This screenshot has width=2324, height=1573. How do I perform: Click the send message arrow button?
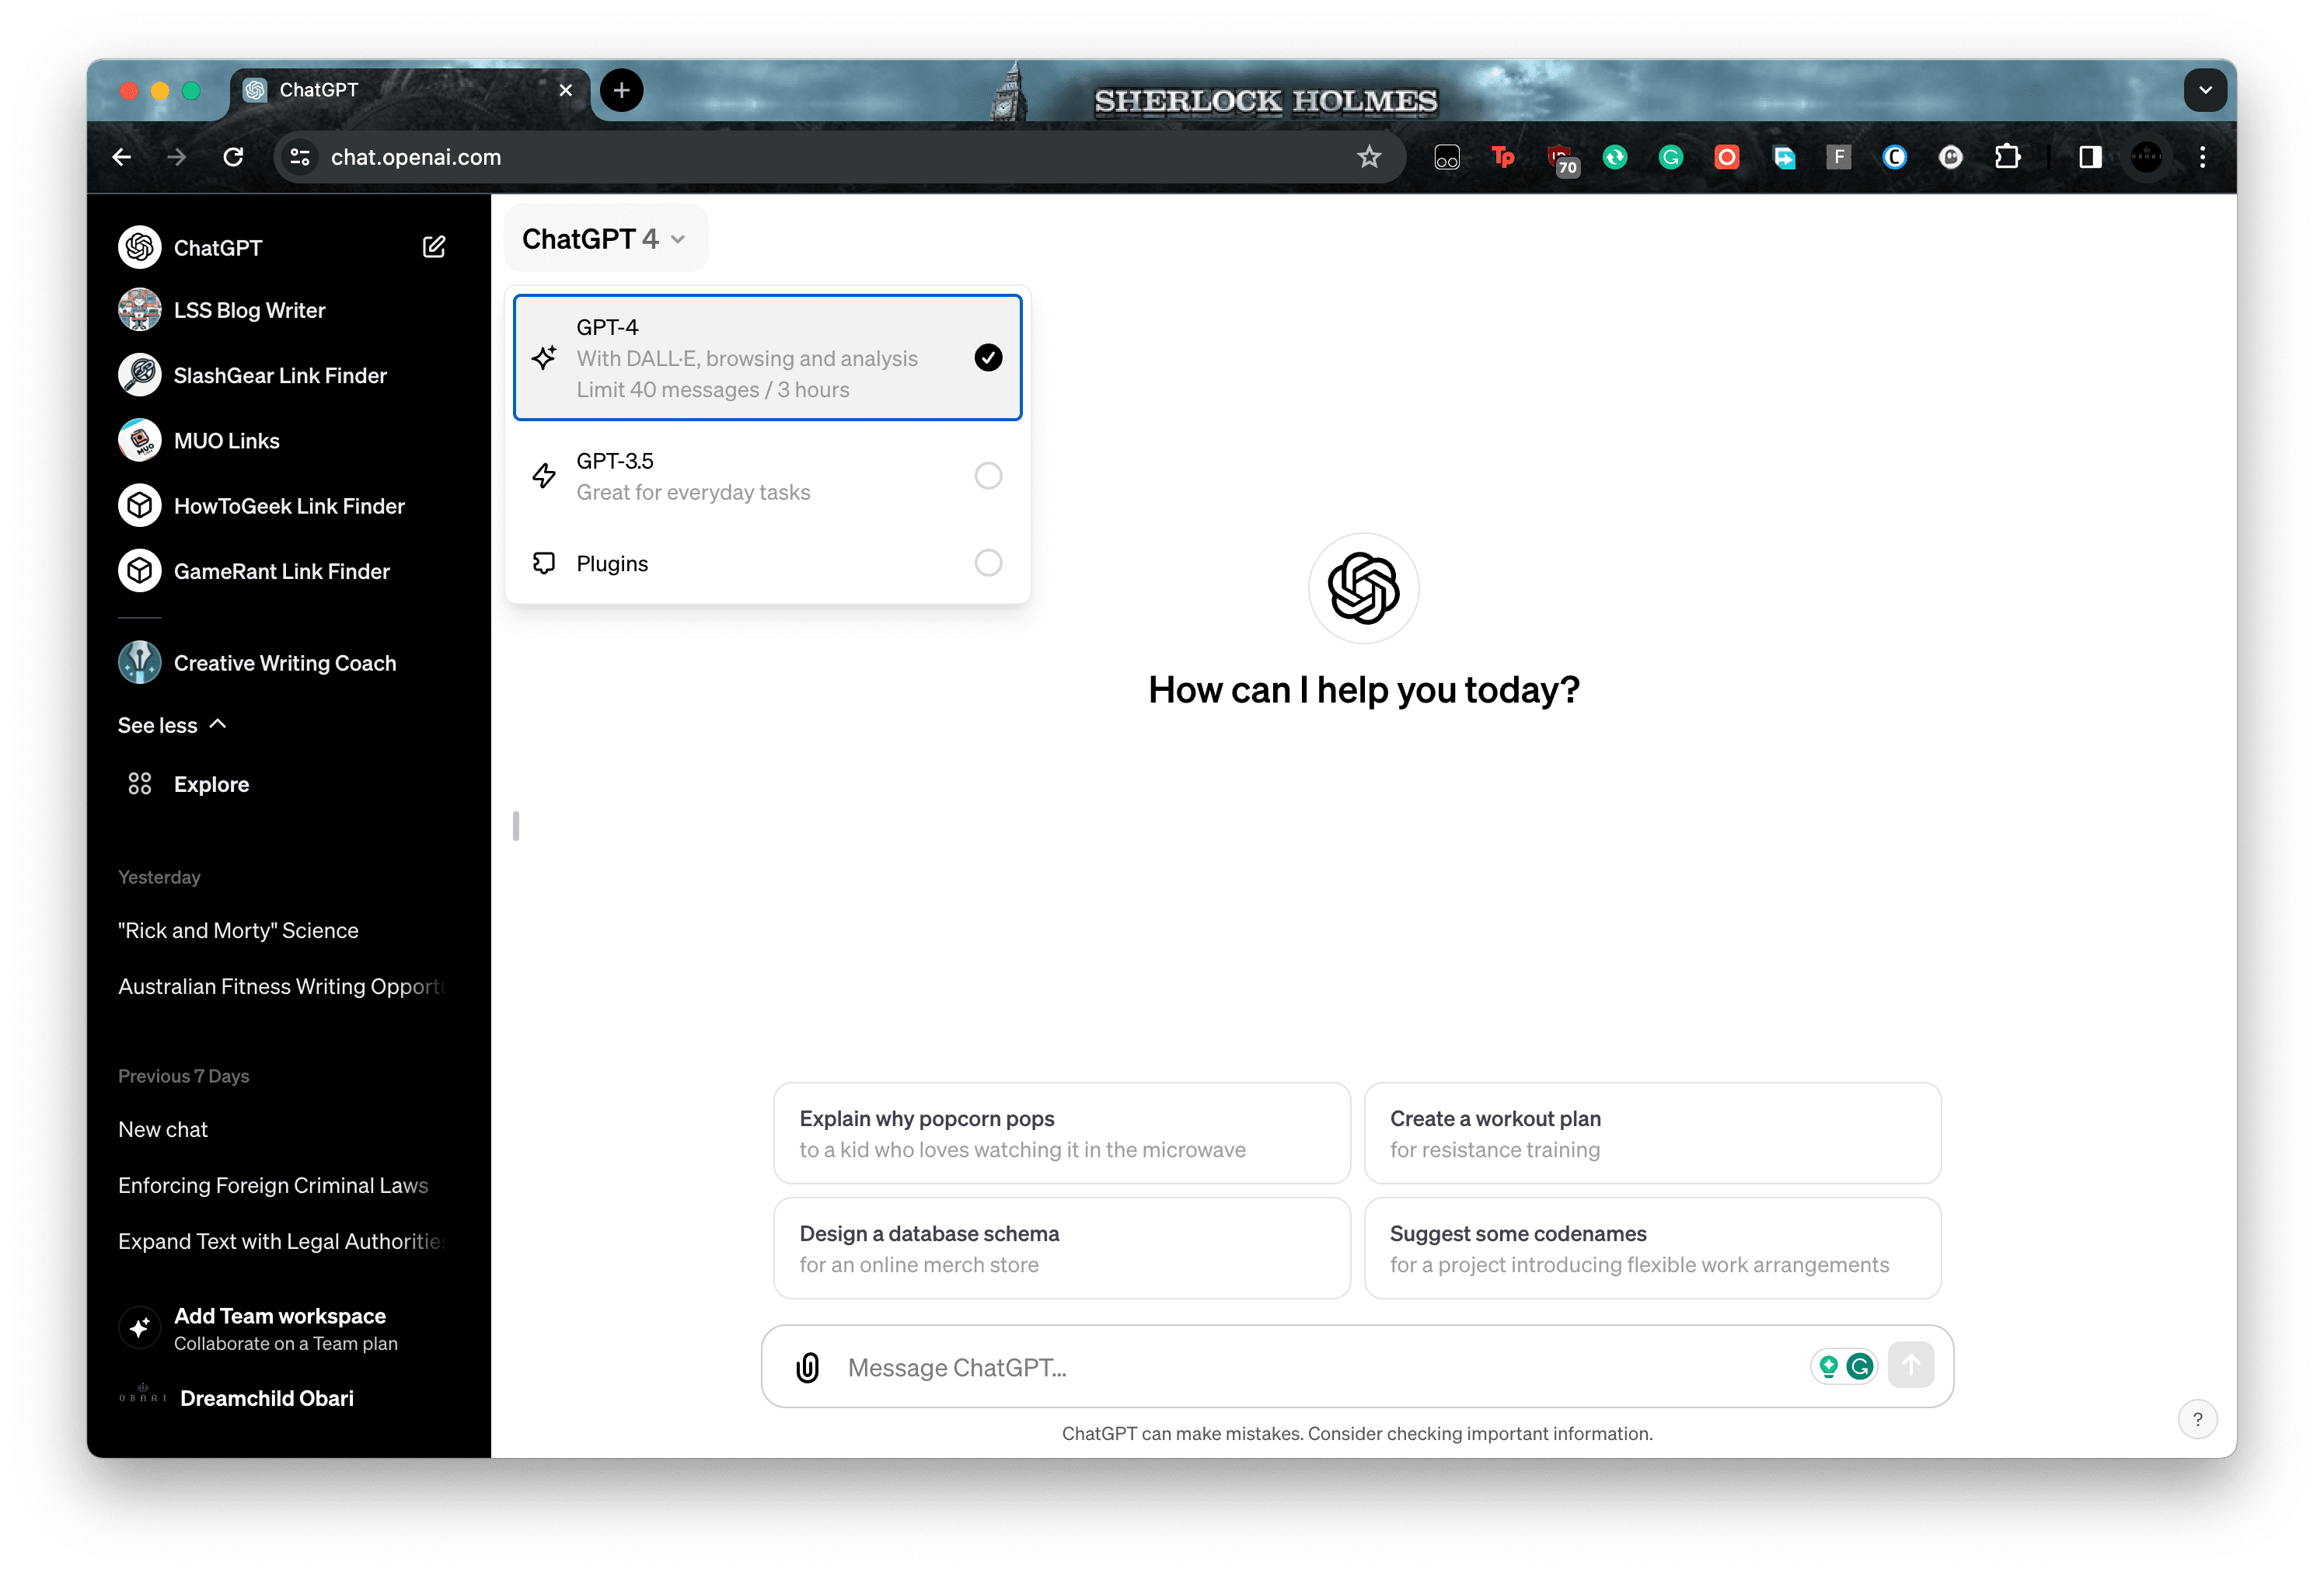pyautogui.click(x=1911, y=1365)
